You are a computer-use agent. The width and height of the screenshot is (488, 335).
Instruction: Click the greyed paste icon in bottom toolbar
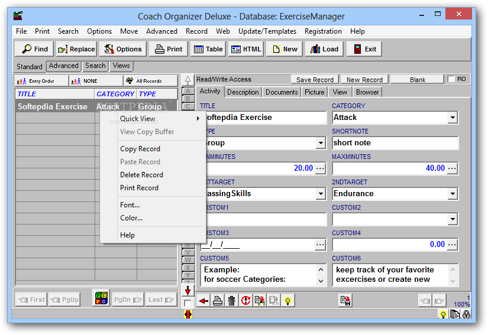coord(273,301)
